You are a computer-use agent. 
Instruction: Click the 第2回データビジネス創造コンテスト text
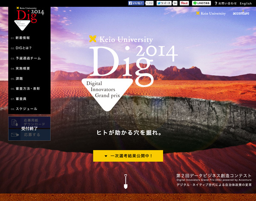click(214, 176)
